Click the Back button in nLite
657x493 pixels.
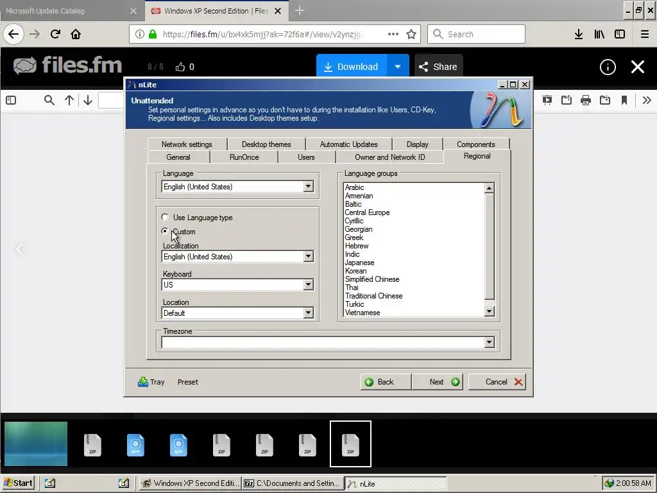click(x=386, y=382)
